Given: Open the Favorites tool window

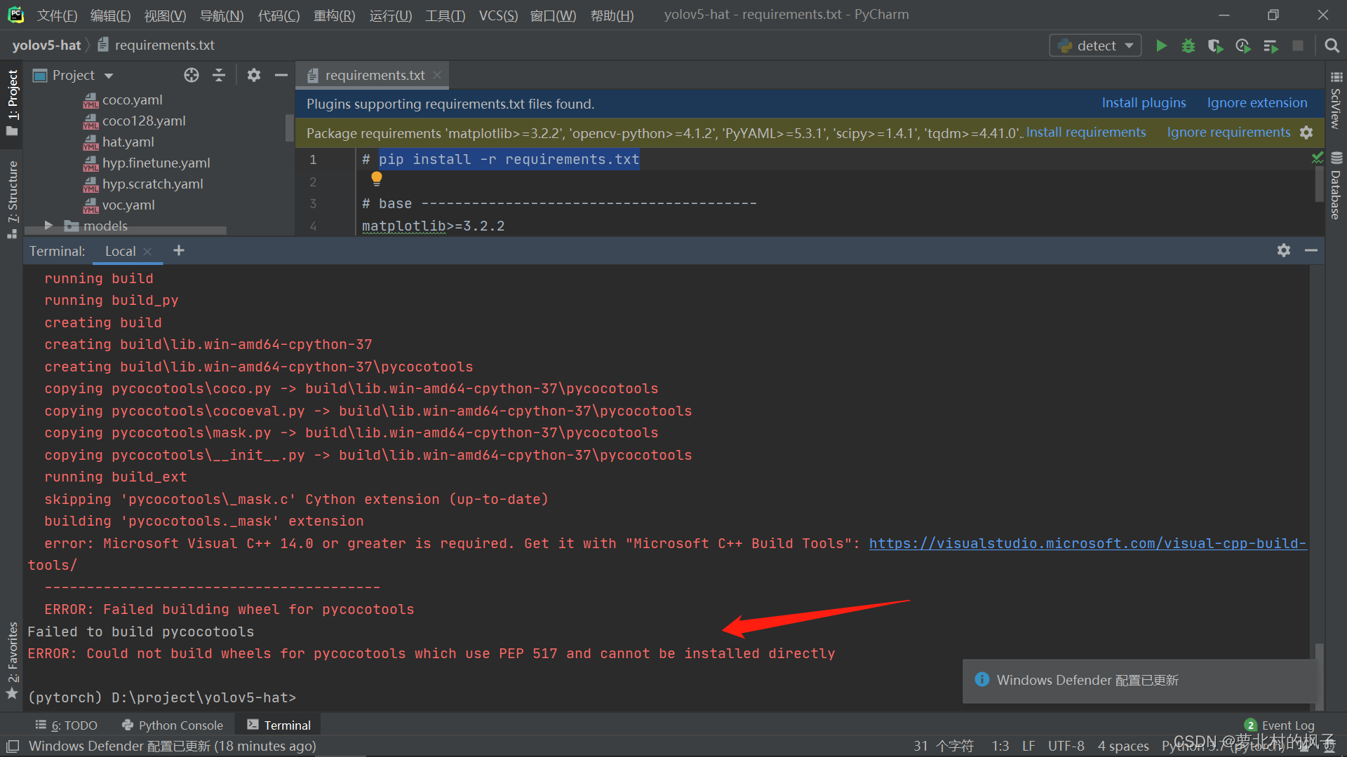Looking at the screenshot, I should coord(12,660).
